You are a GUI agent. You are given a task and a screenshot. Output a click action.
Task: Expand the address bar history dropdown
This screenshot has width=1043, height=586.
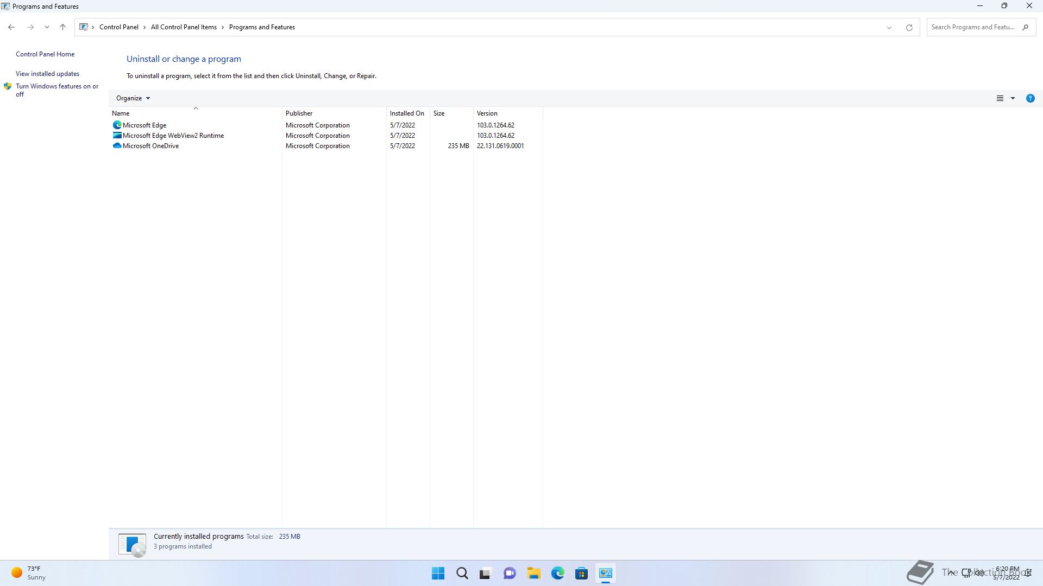coord(889,27)
